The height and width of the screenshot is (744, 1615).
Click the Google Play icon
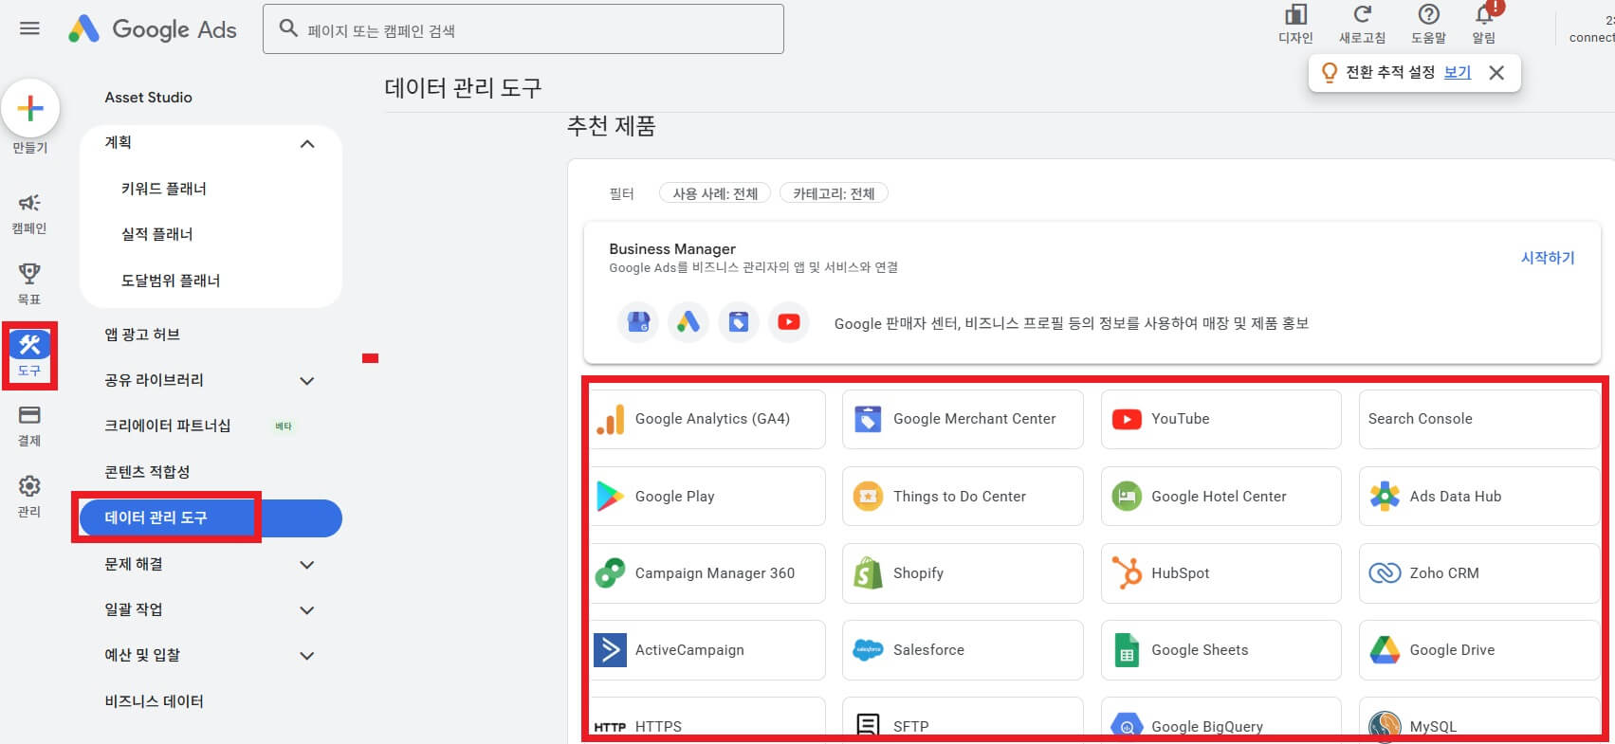(x=610, y=496)
